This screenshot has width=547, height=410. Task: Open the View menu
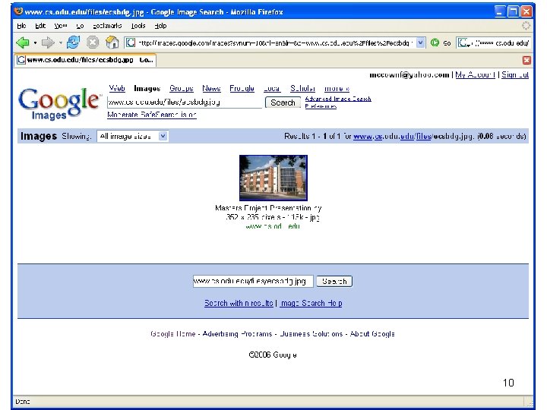click(x=61, y=26)
